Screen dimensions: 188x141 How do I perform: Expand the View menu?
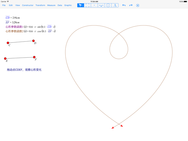point(18,5)
